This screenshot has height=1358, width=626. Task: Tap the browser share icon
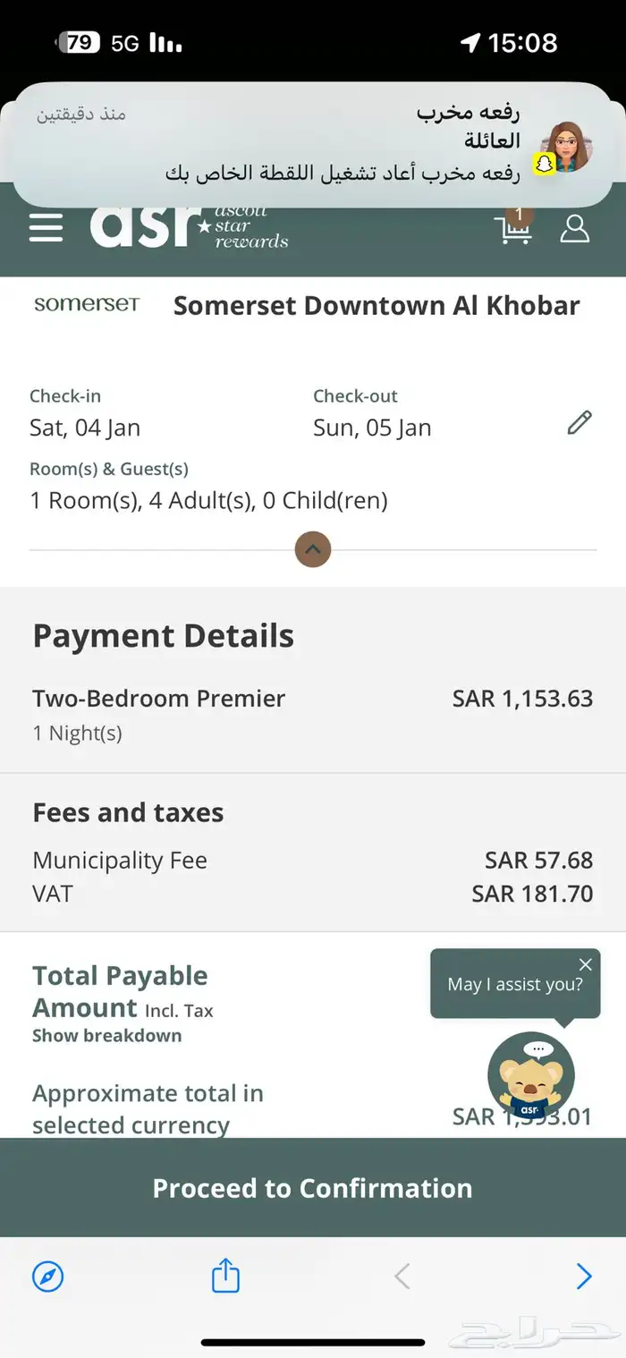(x=225, y=1276)
